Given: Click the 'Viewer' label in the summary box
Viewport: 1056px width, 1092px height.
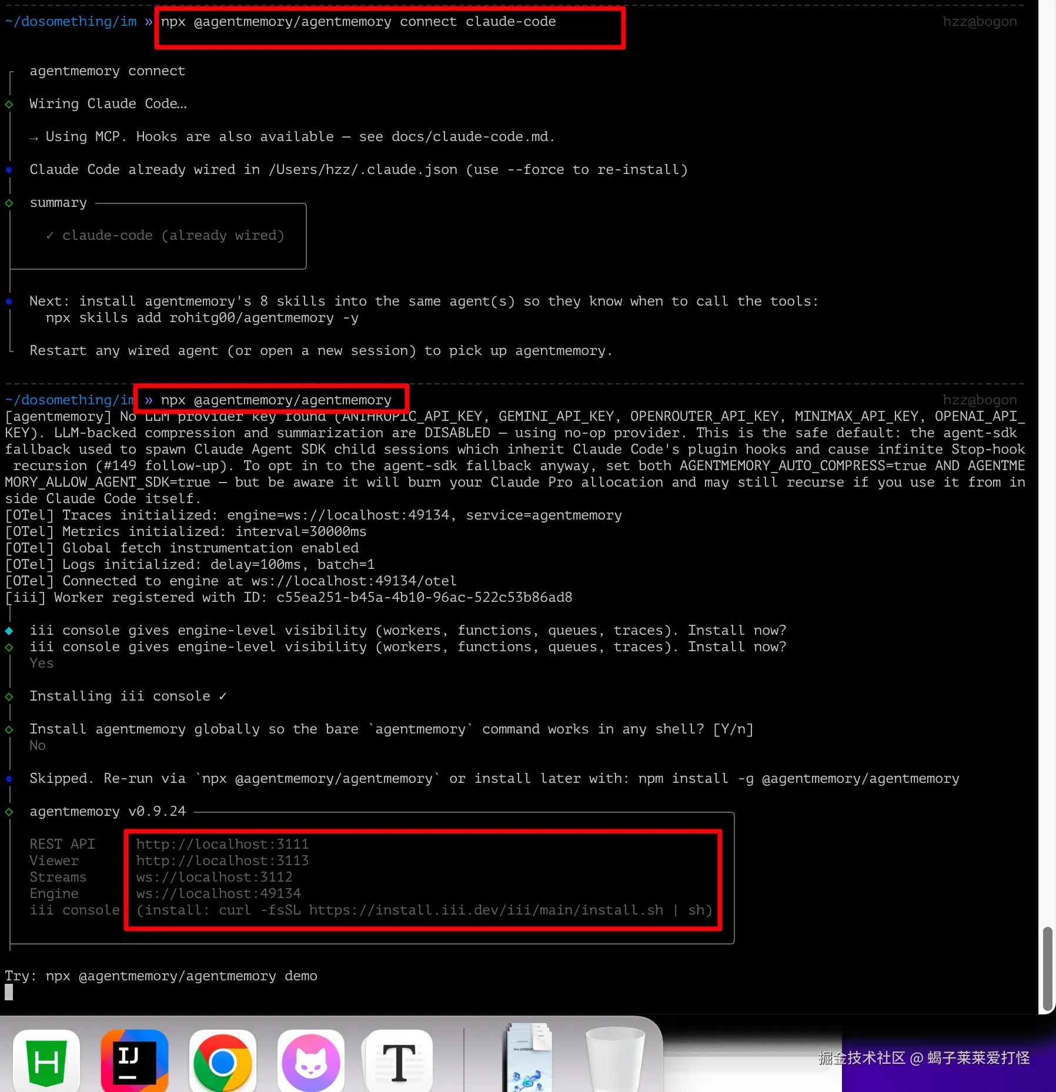Looking at the screenshot, I should 54,860.
